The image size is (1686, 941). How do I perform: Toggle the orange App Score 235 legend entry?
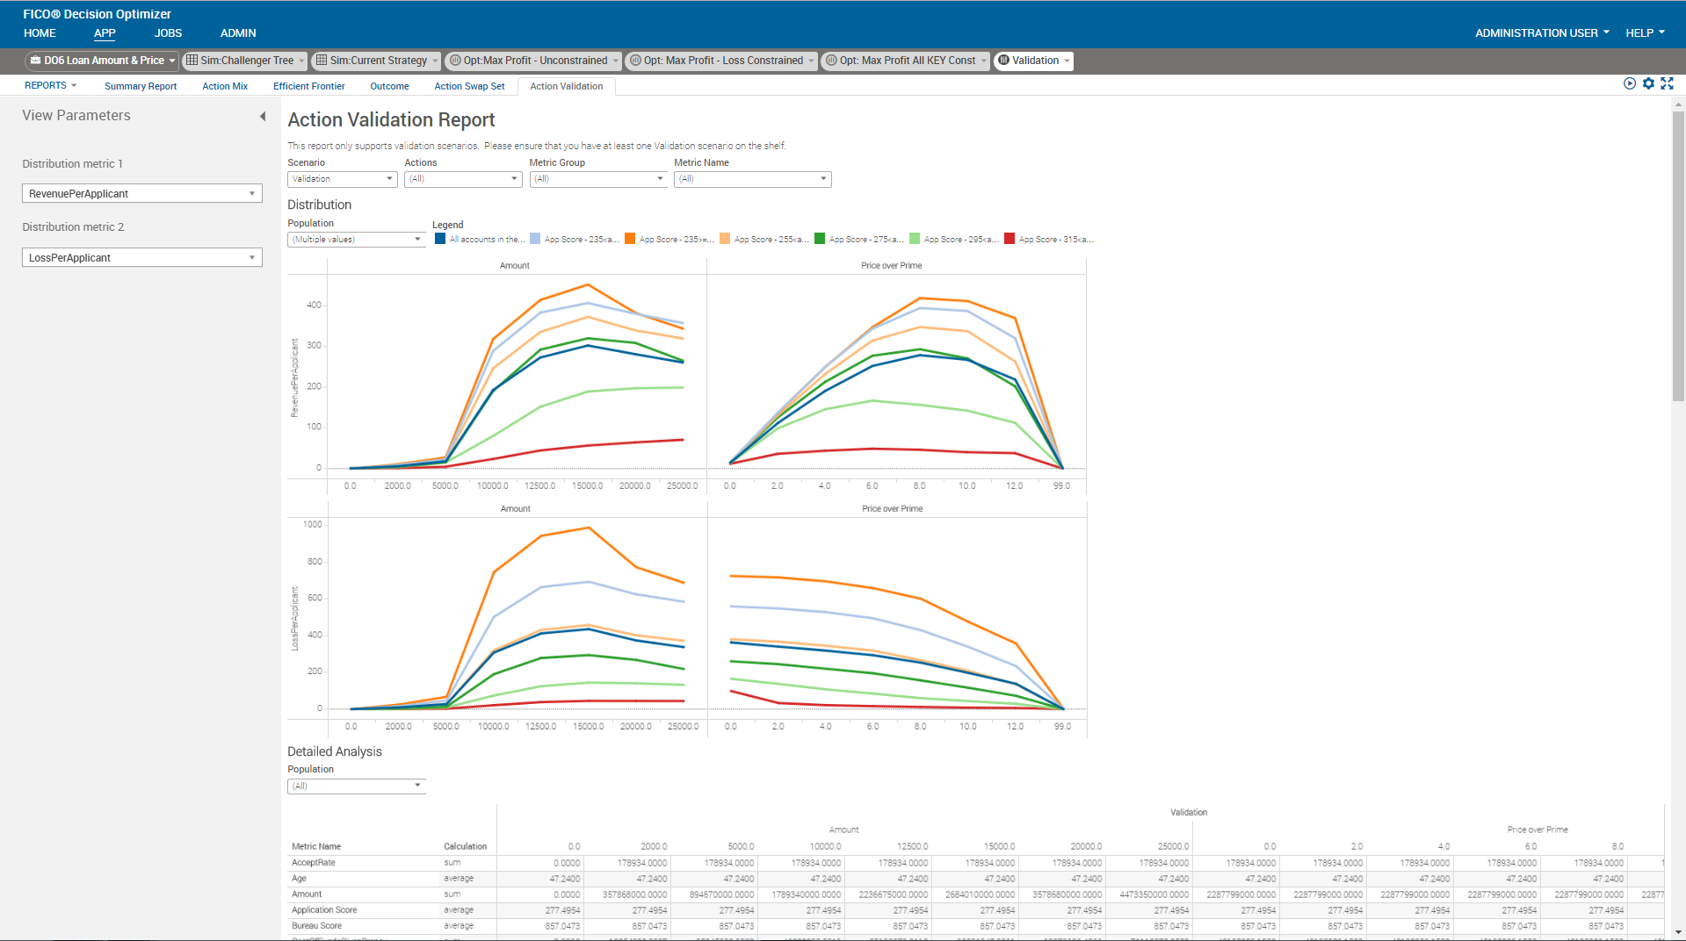coord(629,238)
